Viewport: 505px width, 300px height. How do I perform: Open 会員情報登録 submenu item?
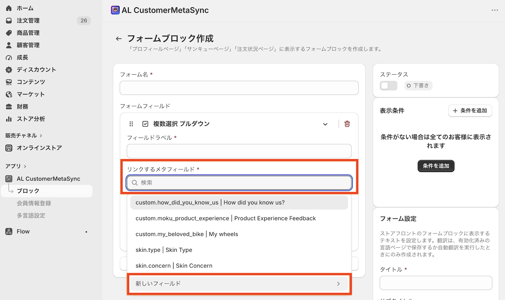[x=34, y=203]
